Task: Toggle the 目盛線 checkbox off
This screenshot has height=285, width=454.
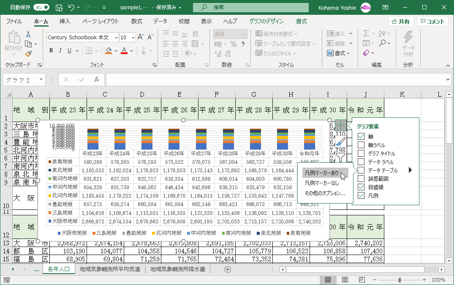Action: pos(361,187)
